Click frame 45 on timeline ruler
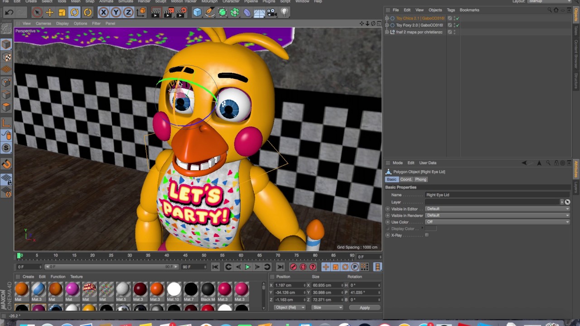The width and height of the screenshot is (580, 326). pyautogui.click(x=185, y=256)
